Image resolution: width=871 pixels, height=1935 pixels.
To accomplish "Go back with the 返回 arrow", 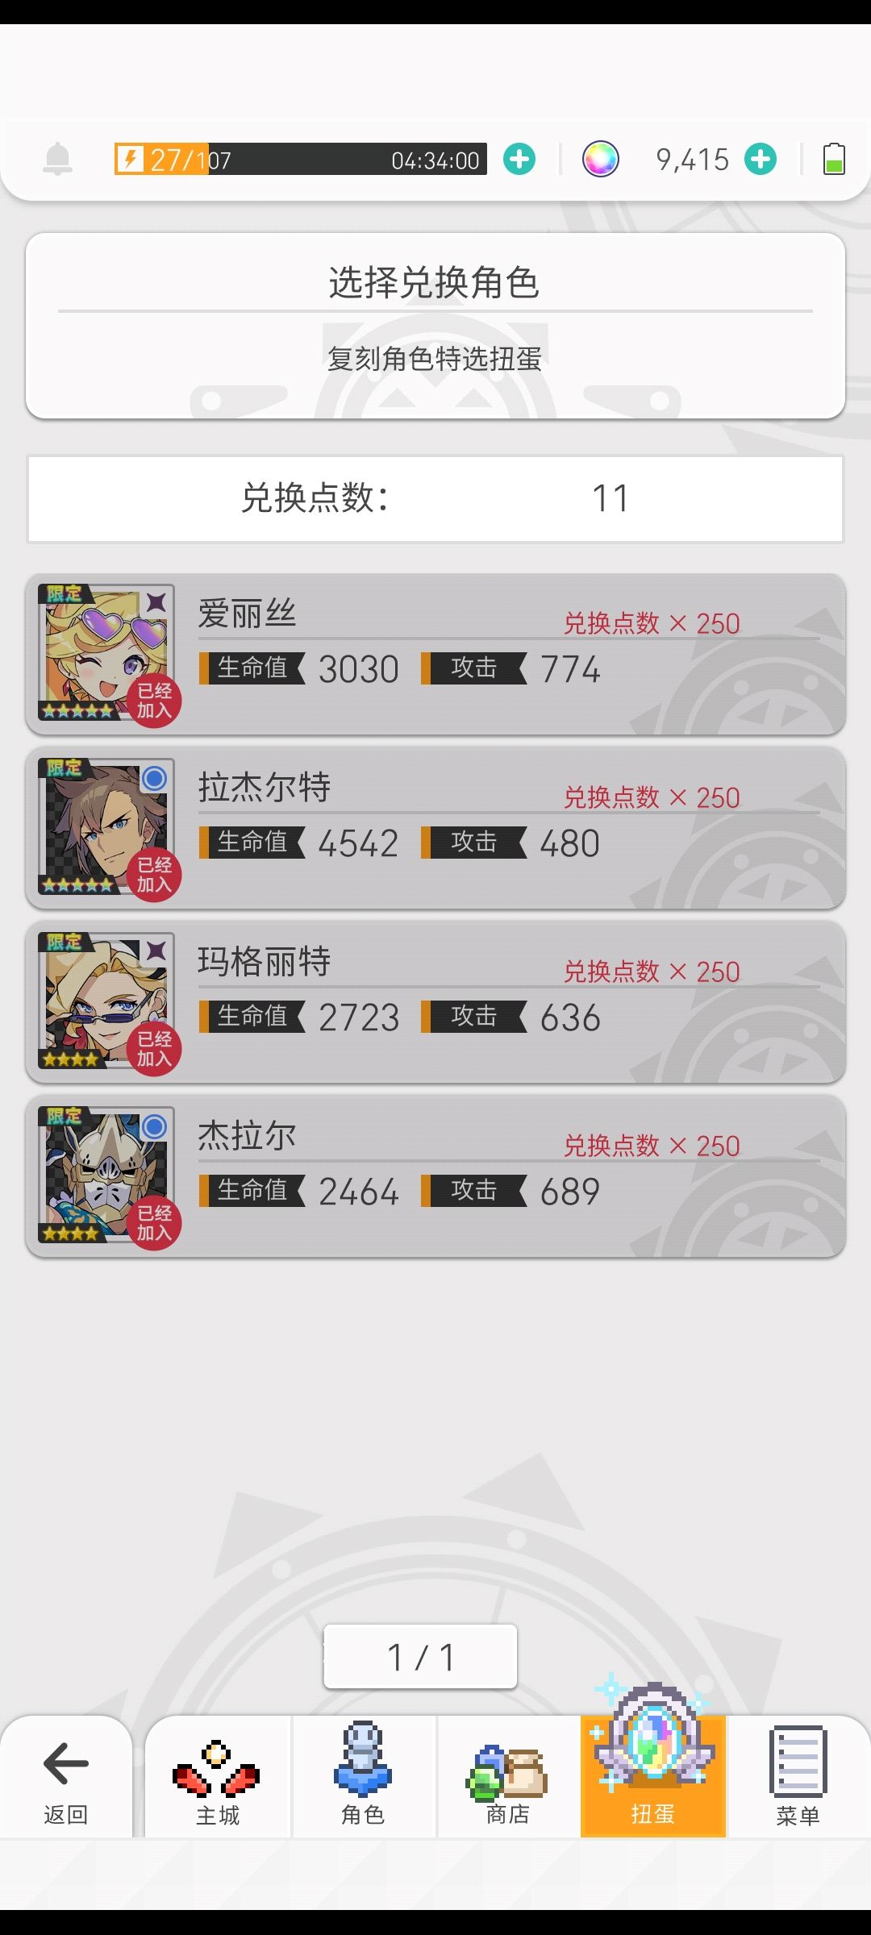I will 66,1777.
